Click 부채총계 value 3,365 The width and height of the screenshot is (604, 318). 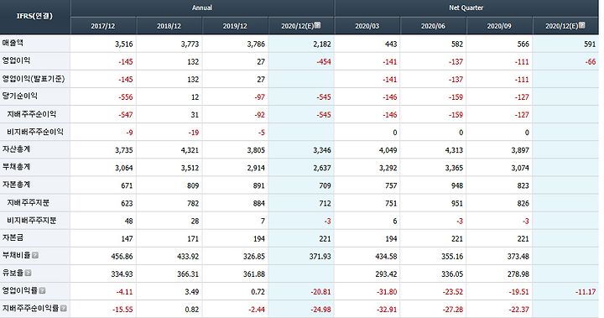tap(454, 168)
